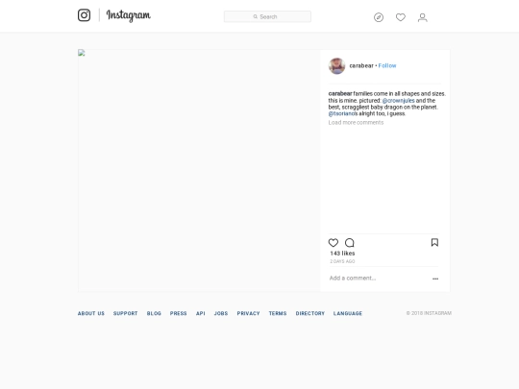Click the Instagram wordmark logo
519x389 pixels.
click(129, 15)
